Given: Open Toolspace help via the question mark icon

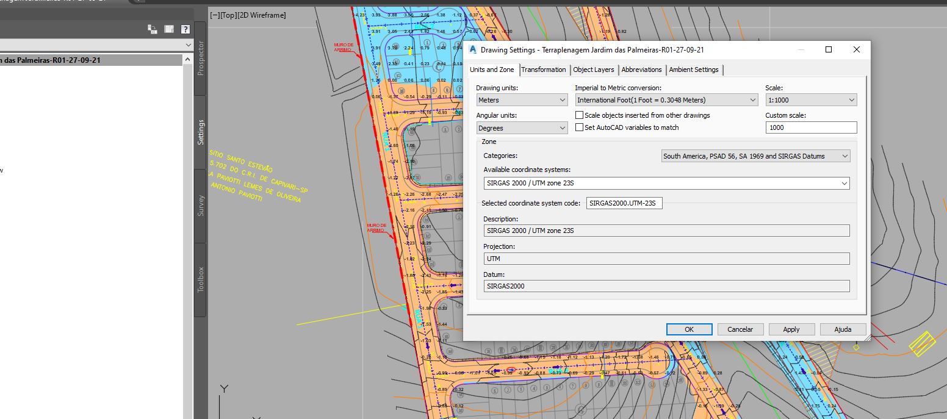Looking at the screenshot, I should (x=184, y=29).
